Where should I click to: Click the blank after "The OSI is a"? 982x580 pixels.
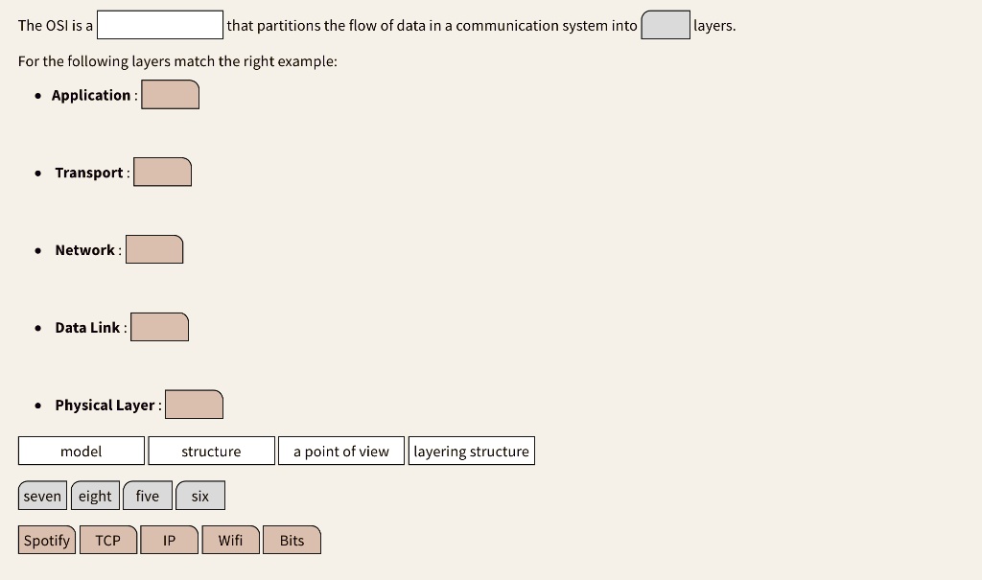point(160,24)
